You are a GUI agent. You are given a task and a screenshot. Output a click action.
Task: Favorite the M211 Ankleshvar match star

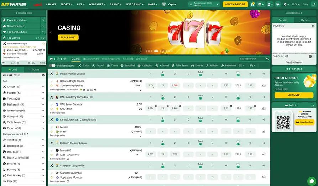(x=52, y=155)
